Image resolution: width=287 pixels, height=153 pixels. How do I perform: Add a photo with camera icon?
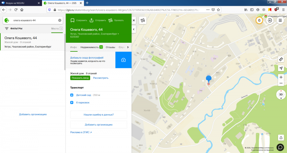[x=123, y=60]
